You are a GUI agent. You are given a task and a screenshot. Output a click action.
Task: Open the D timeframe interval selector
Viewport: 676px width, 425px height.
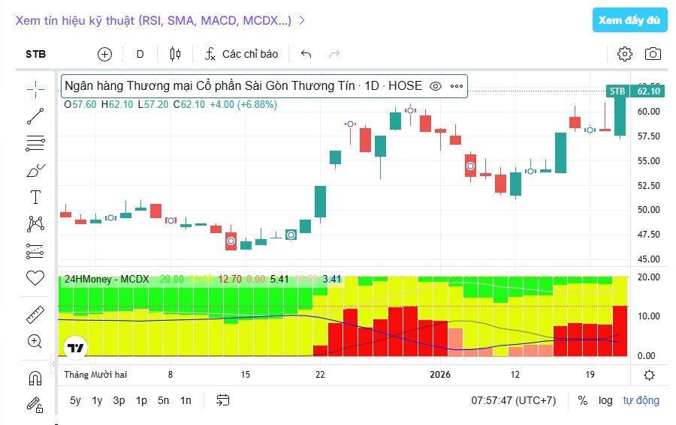point(140,54)
